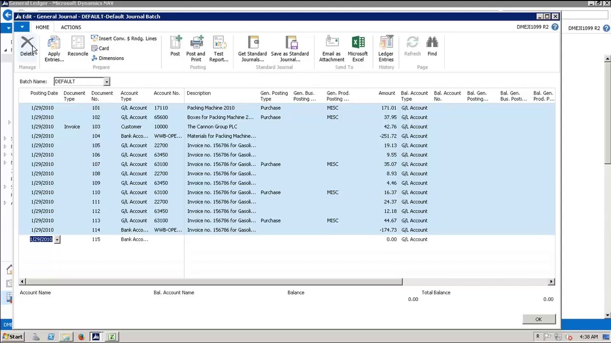Image resolution: width=611 pixels, height=343 pixels.
Task: Run the Test Report
Action: [219, 50]
